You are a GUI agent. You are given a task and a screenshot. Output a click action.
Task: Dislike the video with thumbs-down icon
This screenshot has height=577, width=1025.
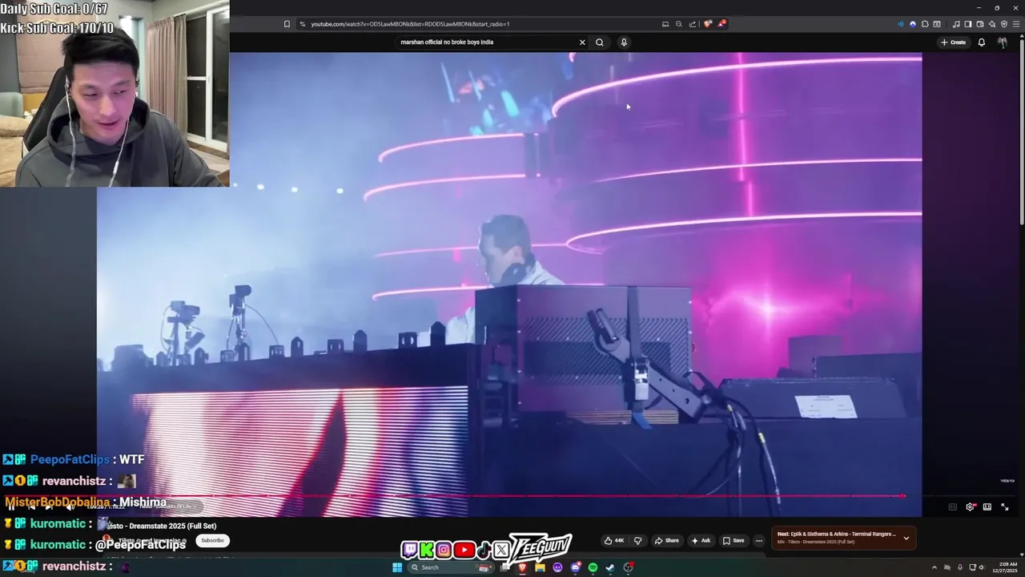pyautogui.click(x=637, y=540)
